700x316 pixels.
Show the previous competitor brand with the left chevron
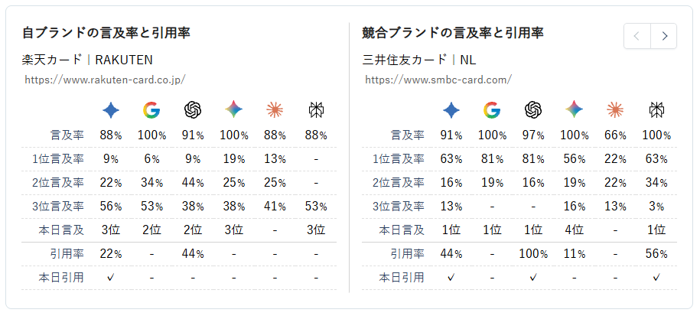click(x=637, y=36)
